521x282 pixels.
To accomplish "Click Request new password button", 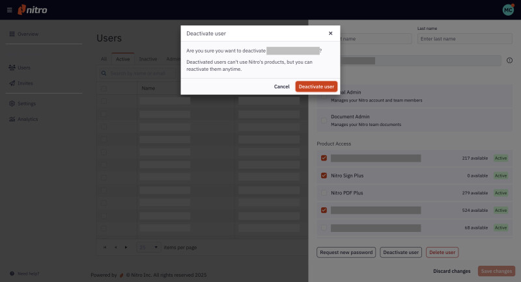I will (346, 252).
